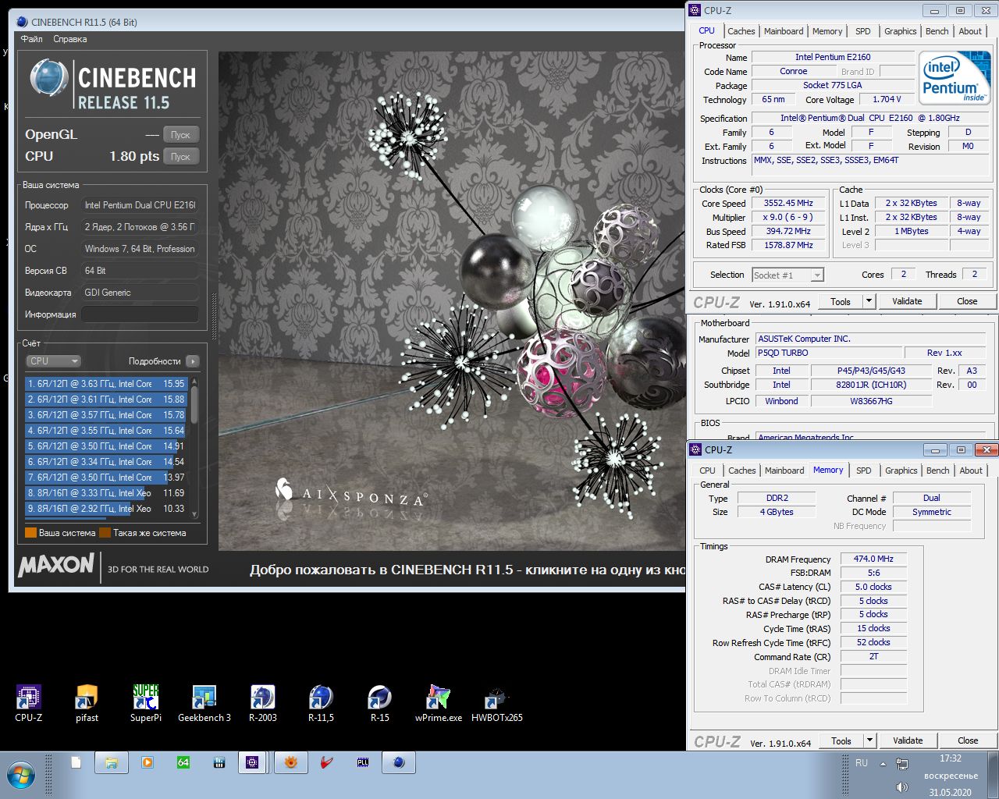The width and height of the screenshot is (999, 799).
Task: Click the RU language indicator in the tray
Action: (862, 763)
